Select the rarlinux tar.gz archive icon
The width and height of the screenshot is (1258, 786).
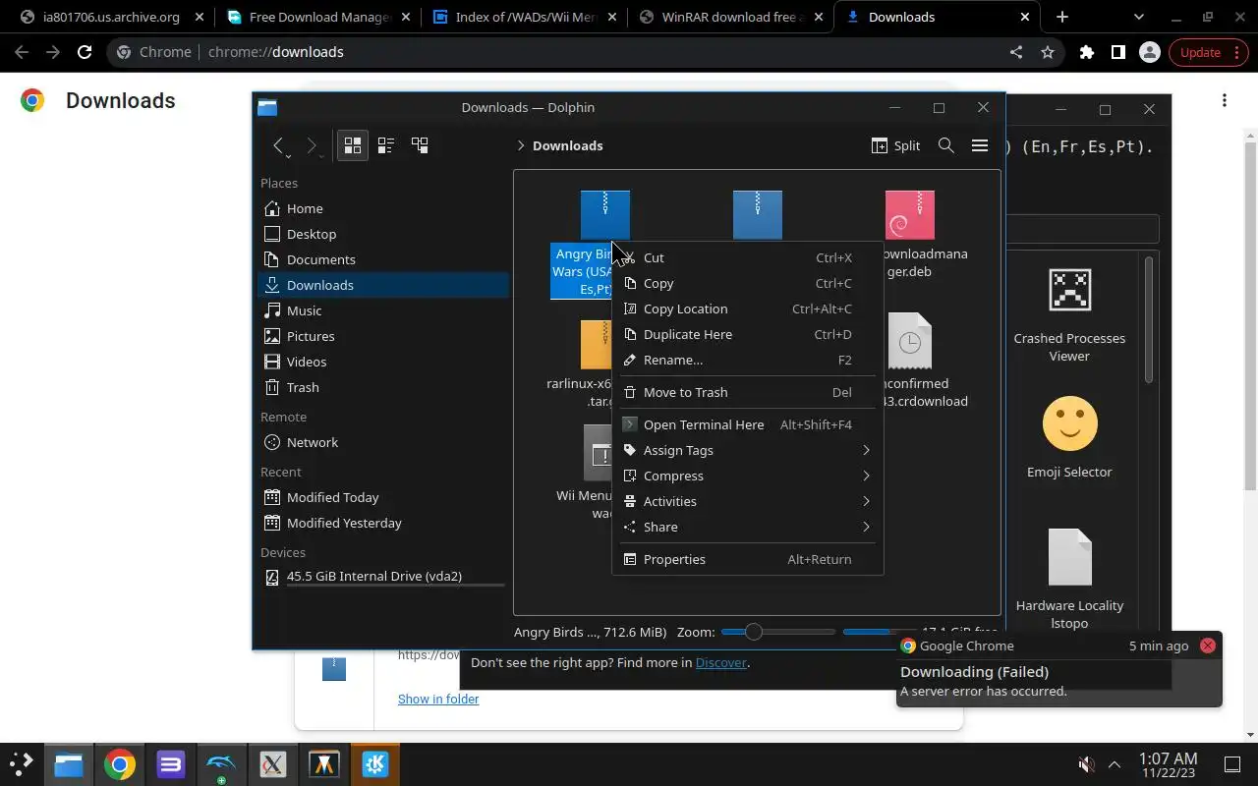click(x=597, y=344)
